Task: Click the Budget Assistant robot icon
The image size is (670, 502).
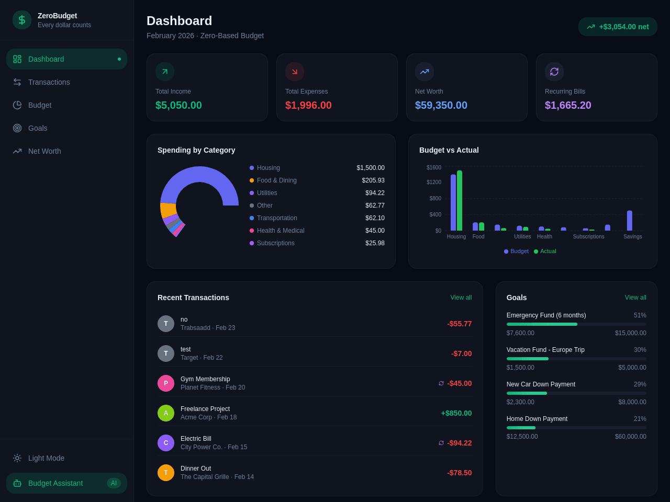Action: pos(17,483)
